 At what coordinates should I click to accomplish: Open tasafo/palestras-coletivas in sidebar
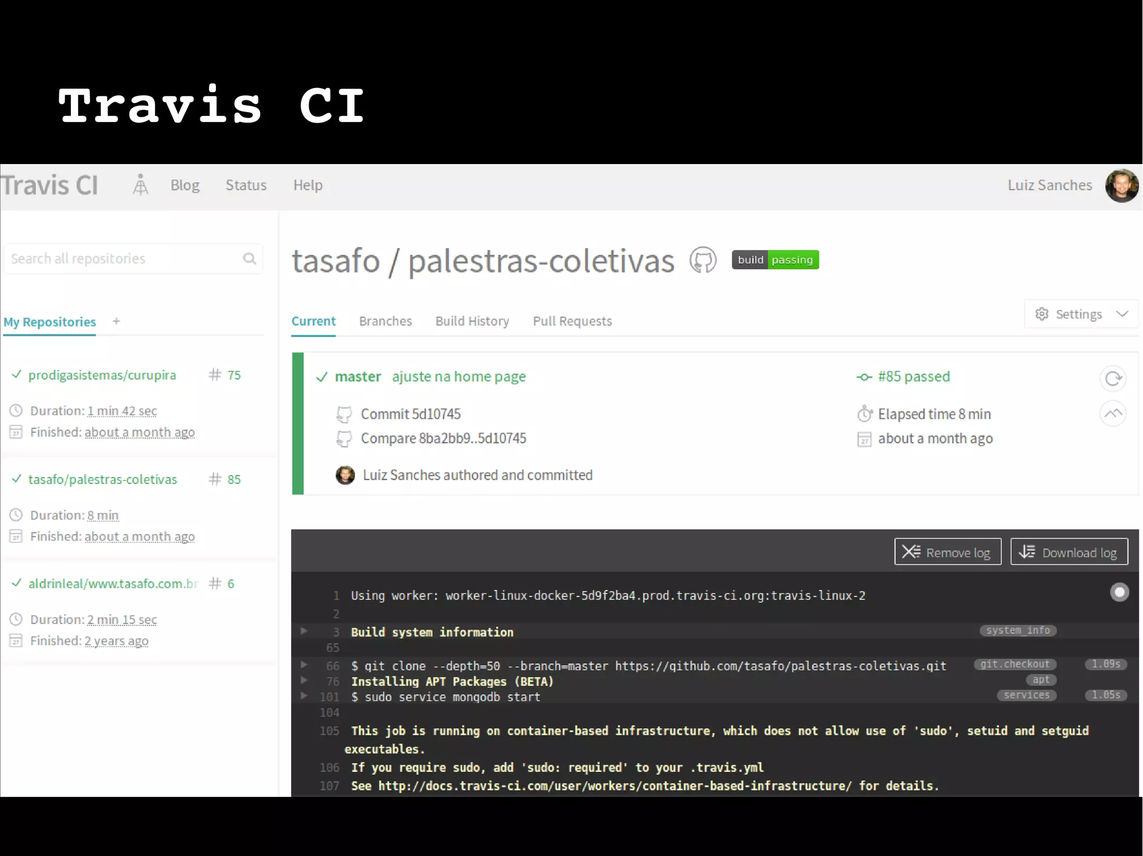(103, 479)
